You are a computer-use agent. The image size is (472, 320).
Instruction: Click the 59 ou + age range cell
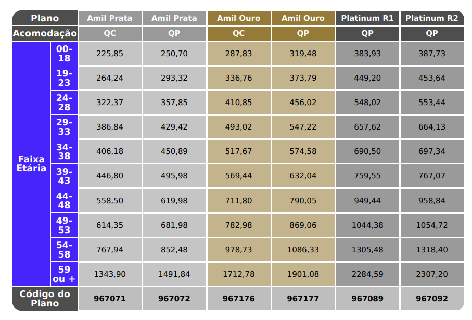64,274
